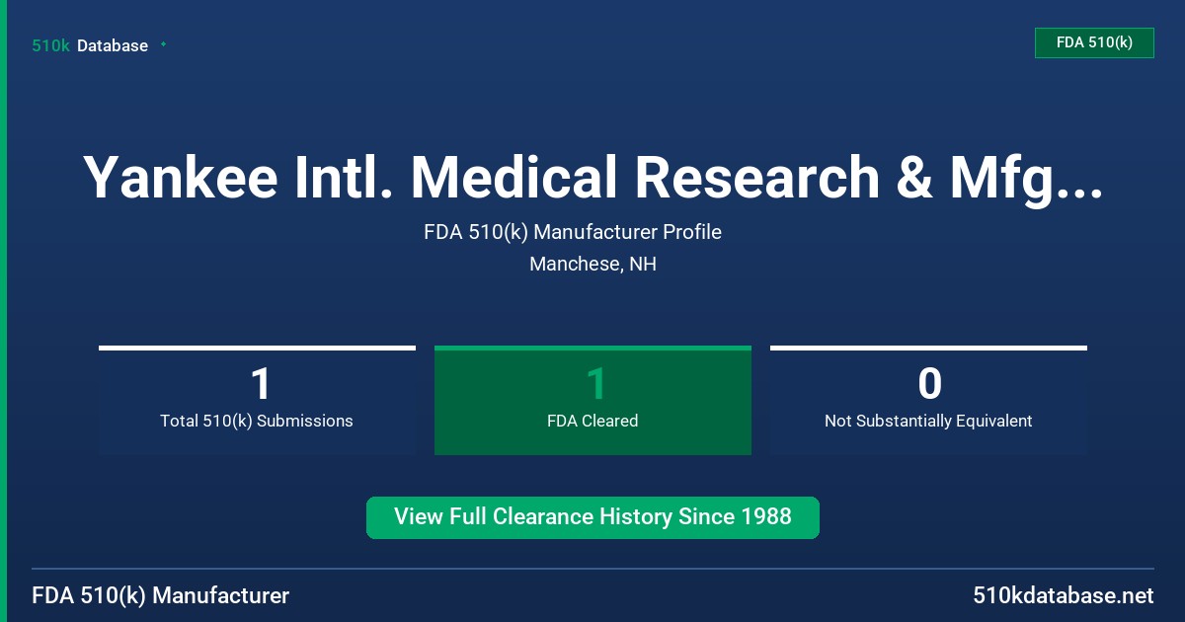Visit the 510kdatabase.net footer link
Viewport: 1185px width, 622px height.
pos(1063,595)
